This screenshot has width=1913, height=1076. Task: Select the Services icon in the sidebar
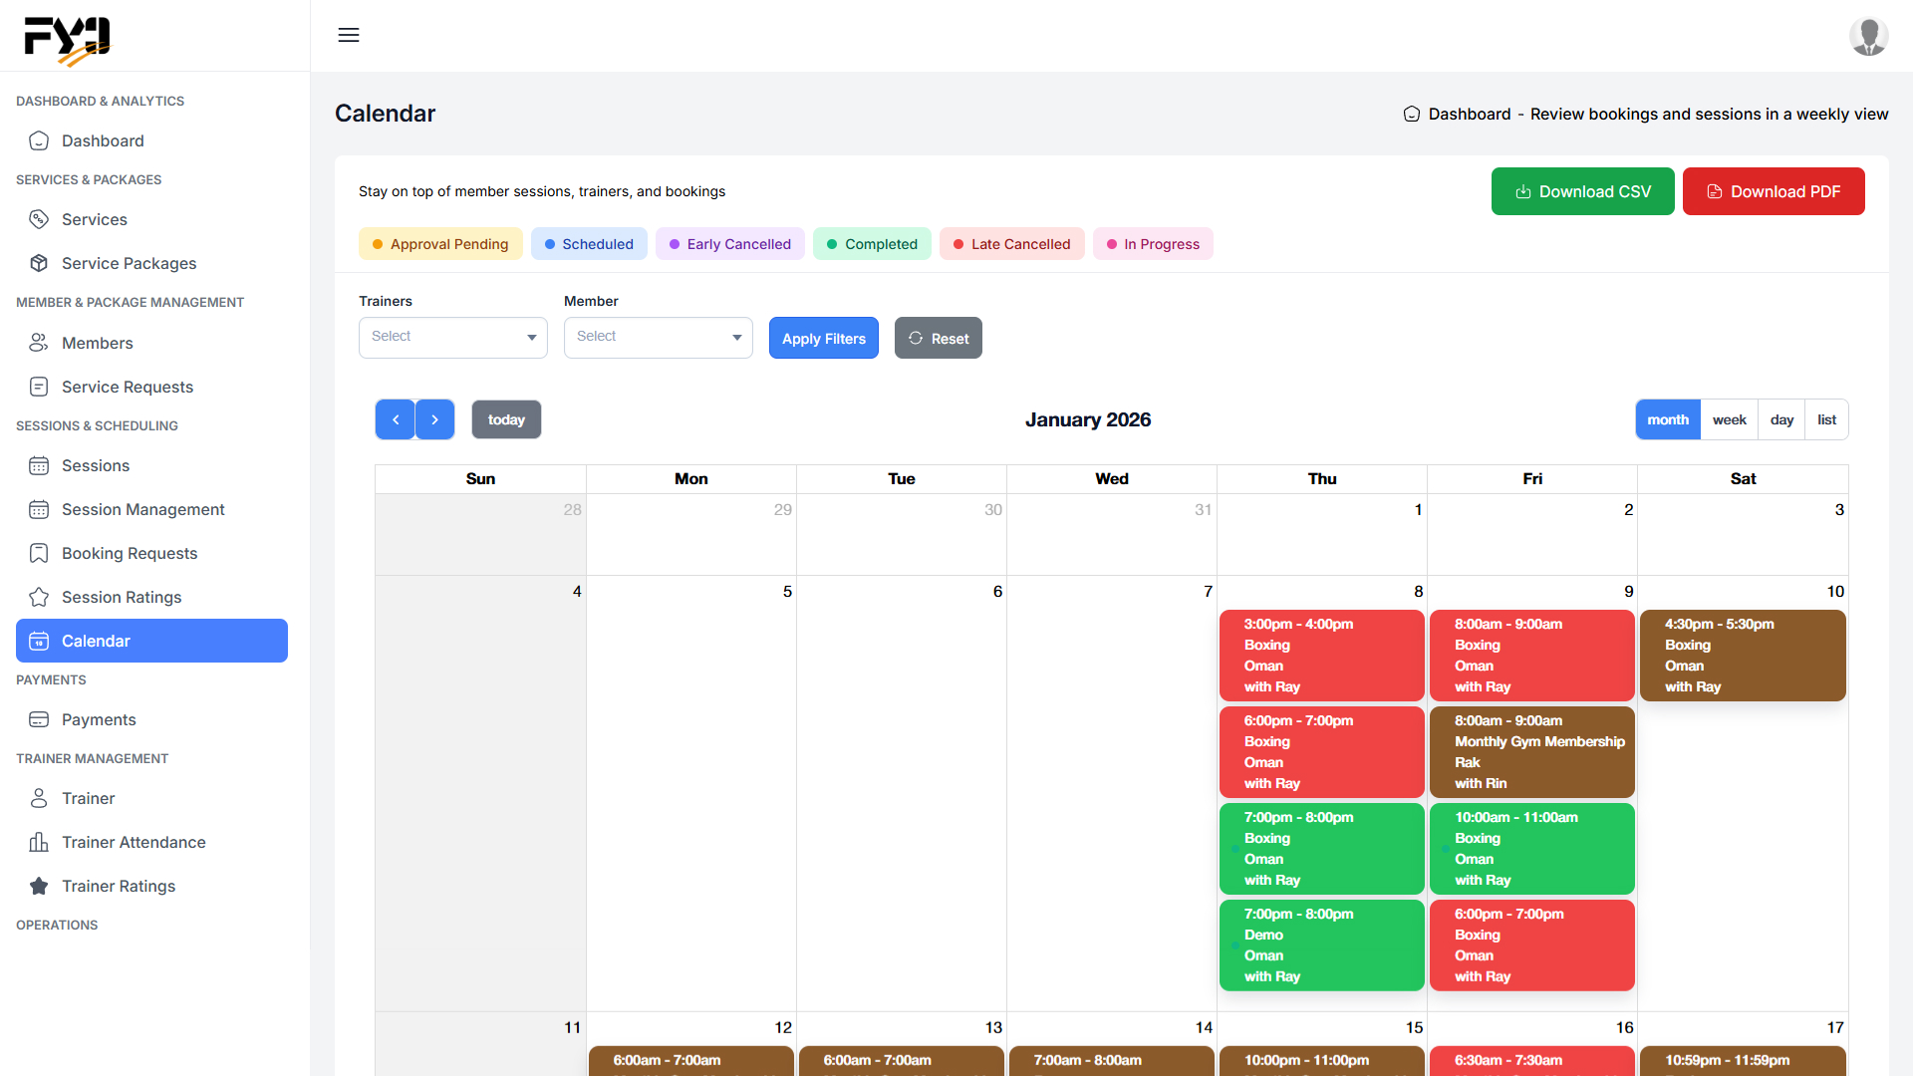click(39, 219)
